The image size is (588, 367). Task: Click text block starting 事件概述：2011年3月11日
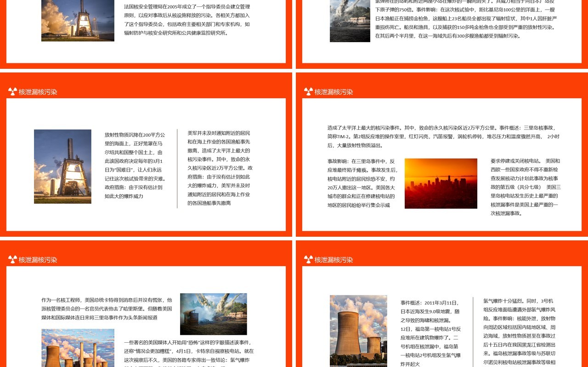(431, 333)
